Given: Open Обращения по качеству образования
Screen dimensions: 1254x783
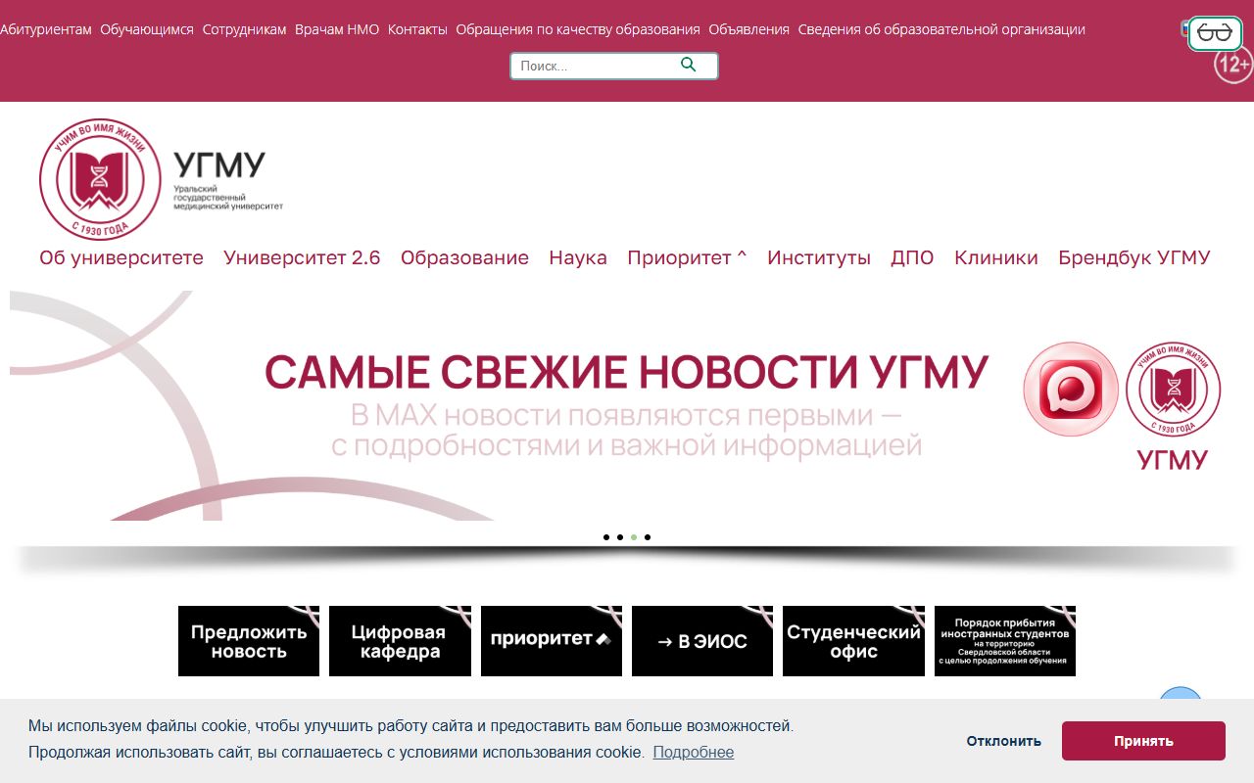Looking at the screenshot, I should [578, 29].
